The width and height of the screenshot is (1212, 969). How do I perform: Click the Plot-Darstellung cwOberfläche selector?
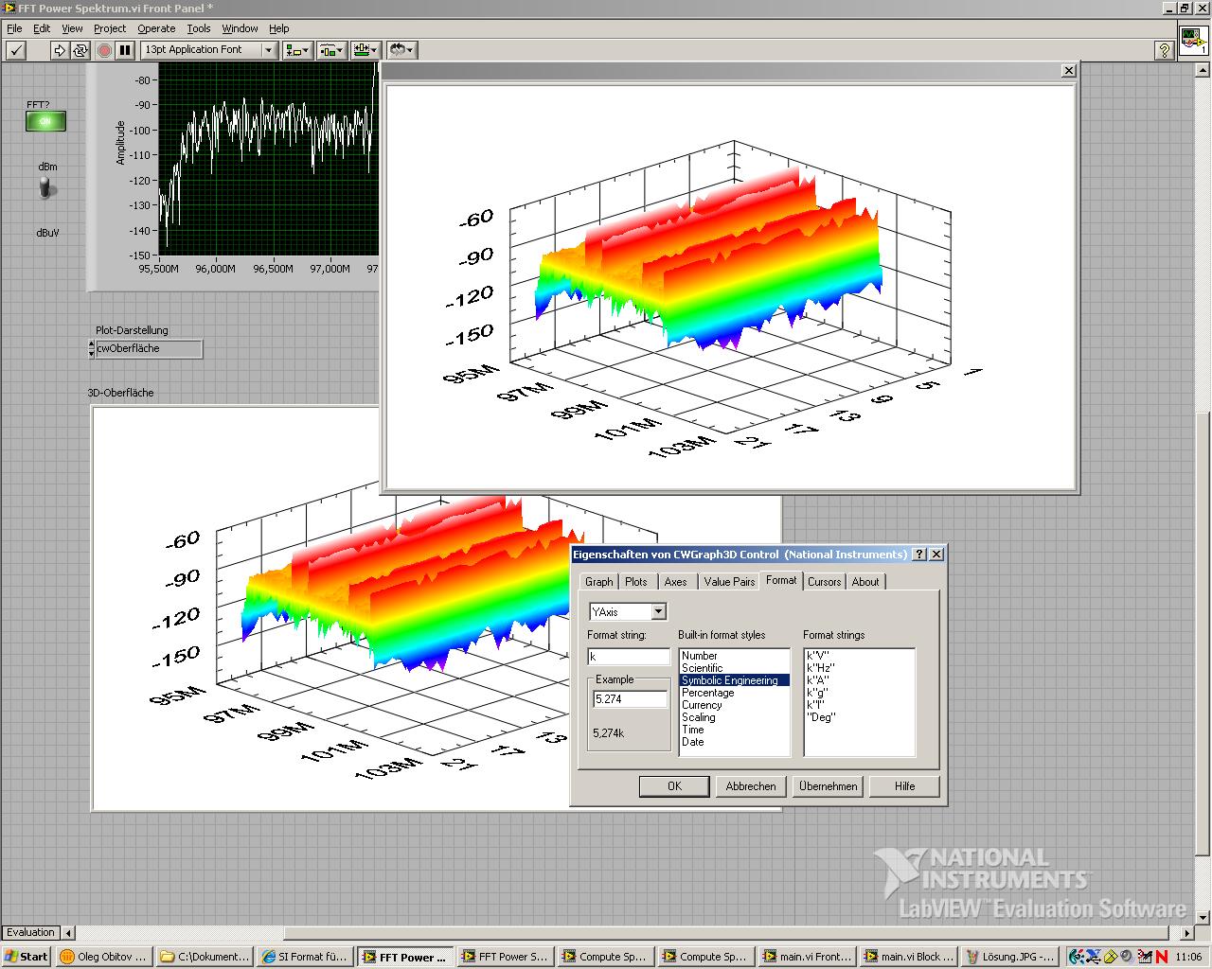point(149,349)
